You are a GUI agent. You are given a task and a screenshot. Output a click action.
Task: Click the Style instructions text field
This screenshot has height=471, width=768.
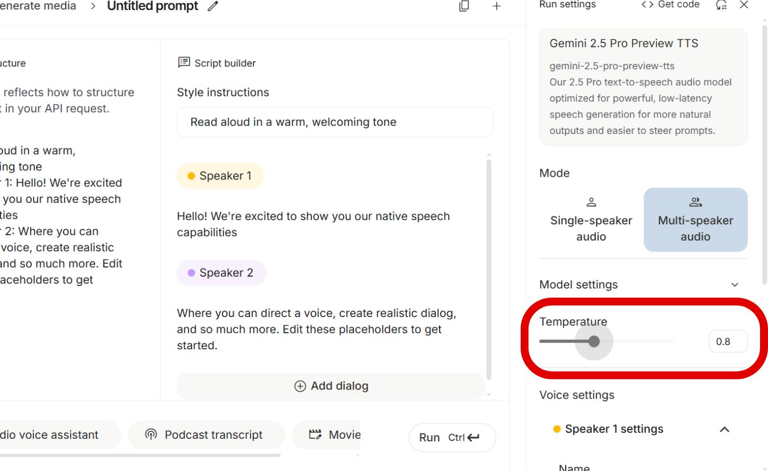[x=334, y=122]
